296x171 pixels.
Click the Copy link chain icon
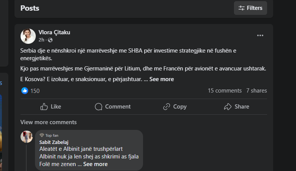[x=166, y=107]
